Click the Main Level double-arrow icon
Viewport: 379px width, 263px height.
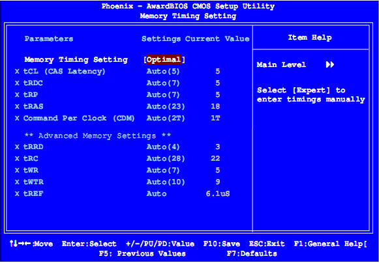point(330,64)
